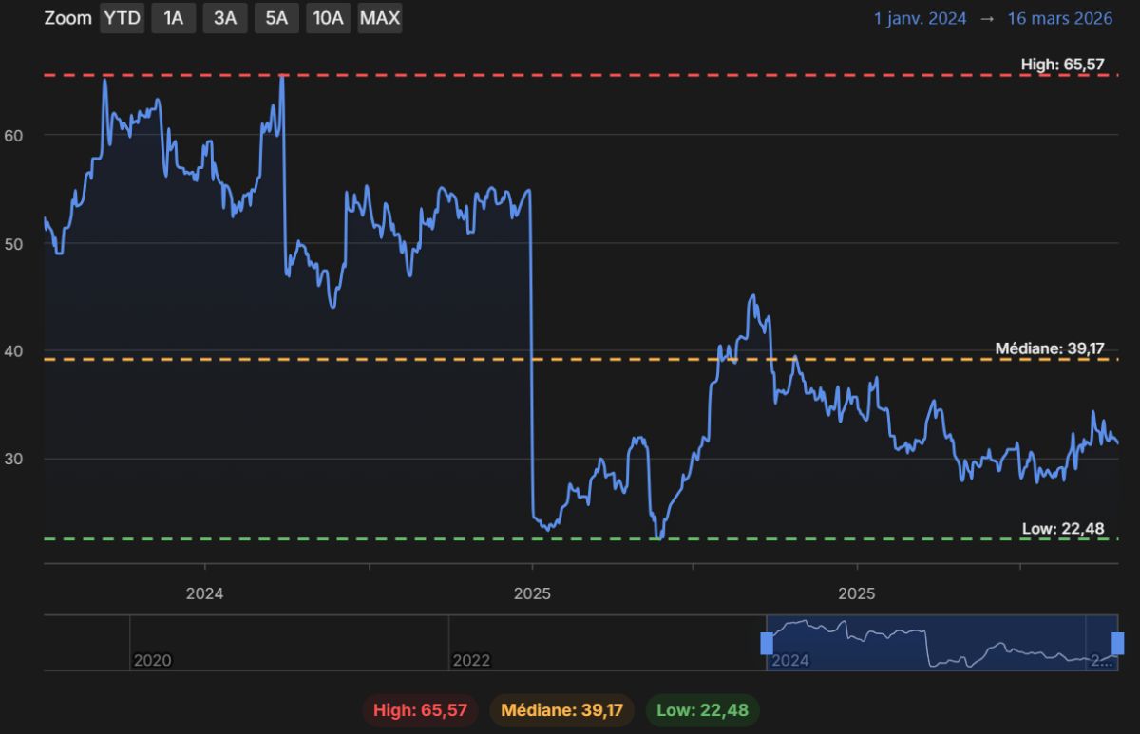Viewport: 1140px width, 734px height.
Task: Toggle the Médiane legend pill
Action: point(562,710)
